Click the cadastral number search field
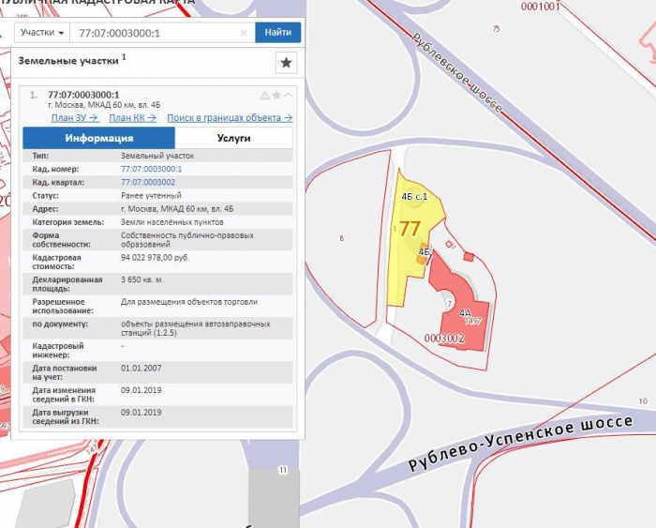 pos(155,33)
